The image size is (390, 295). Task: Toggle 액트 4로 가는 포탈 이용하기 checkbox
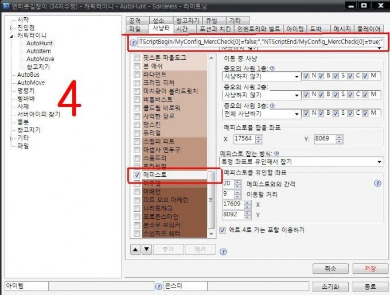point(223,230)
